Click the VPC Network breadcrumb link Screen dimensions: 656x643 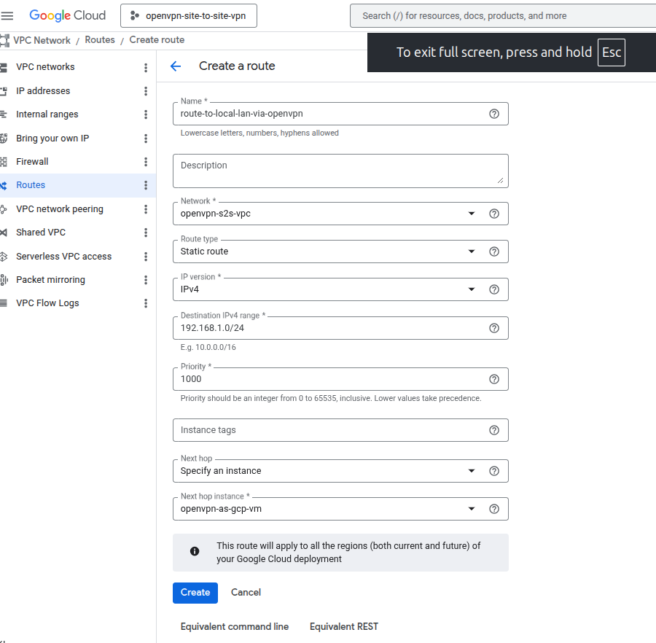(x=42, y=40)
